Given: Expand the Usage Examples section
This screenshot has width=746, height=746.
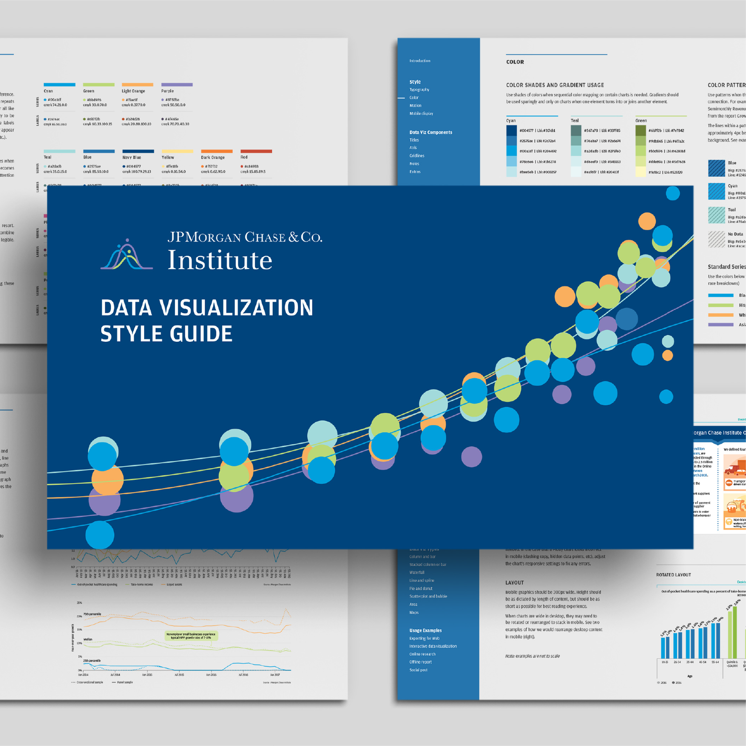Looking at the screenshot, I should (426, 630).
